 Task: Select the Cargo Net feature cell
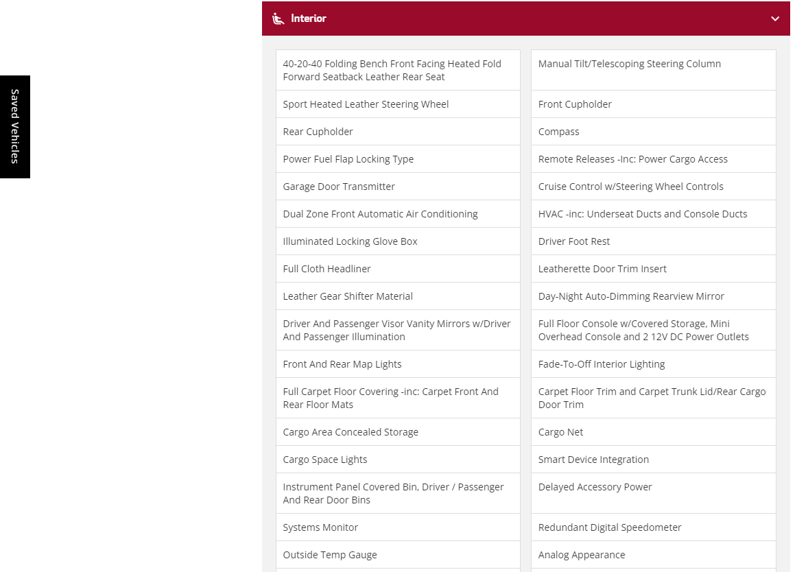(560, 432)
